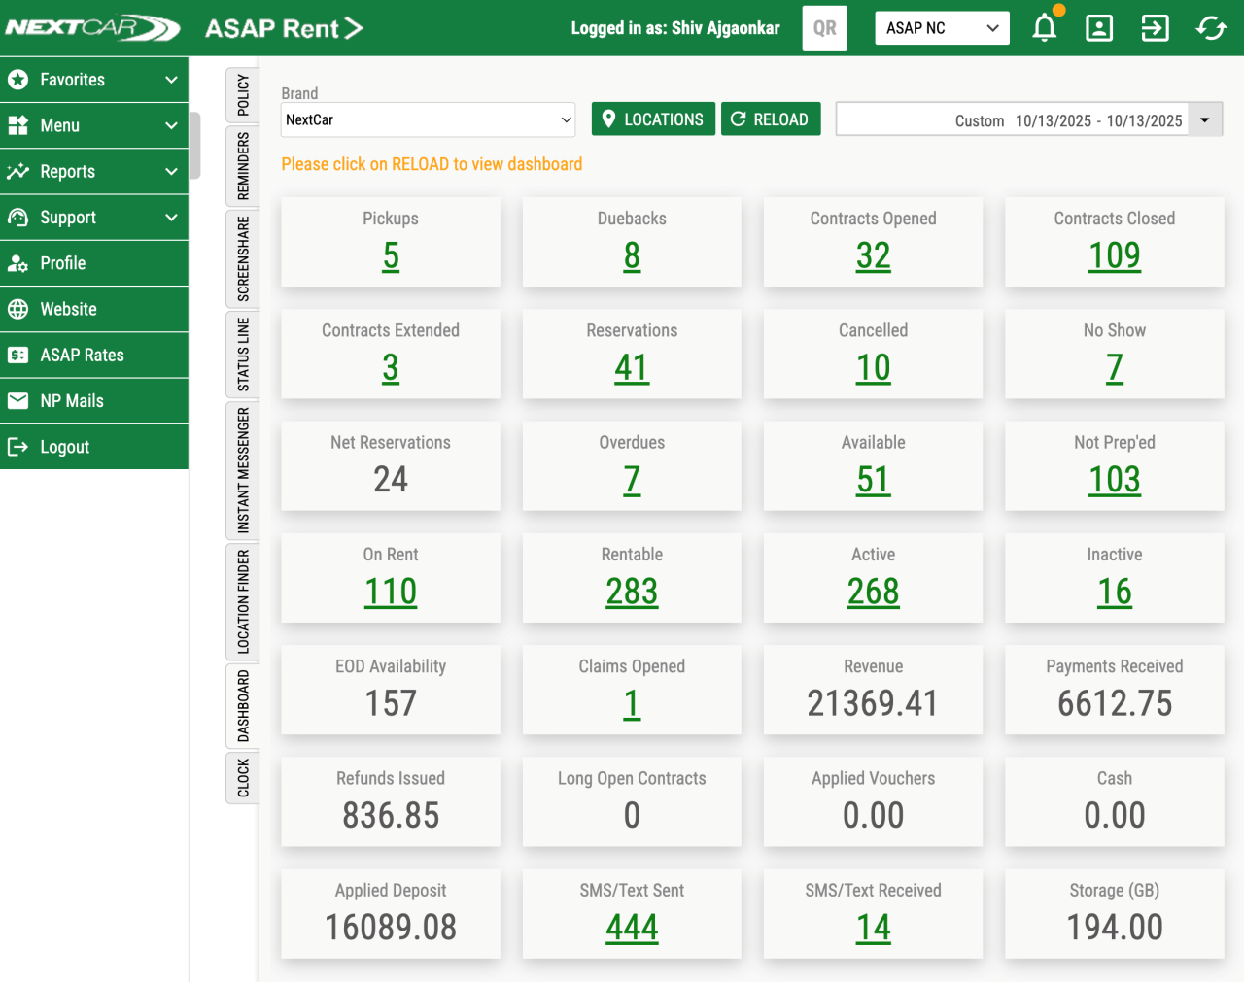Open the Brand NextCar dropdown
This screenshot has width=1244, height=982.
428,120
